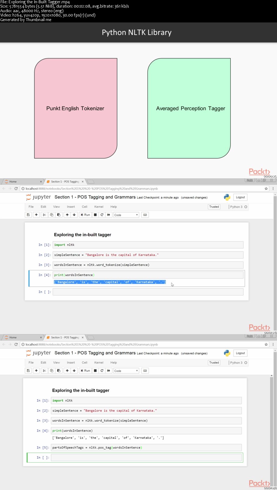This screenshot has height=490, width=277.
Task: Copy selected cell in highlighted-output notebook toolbar
Action: click(52, 215)
